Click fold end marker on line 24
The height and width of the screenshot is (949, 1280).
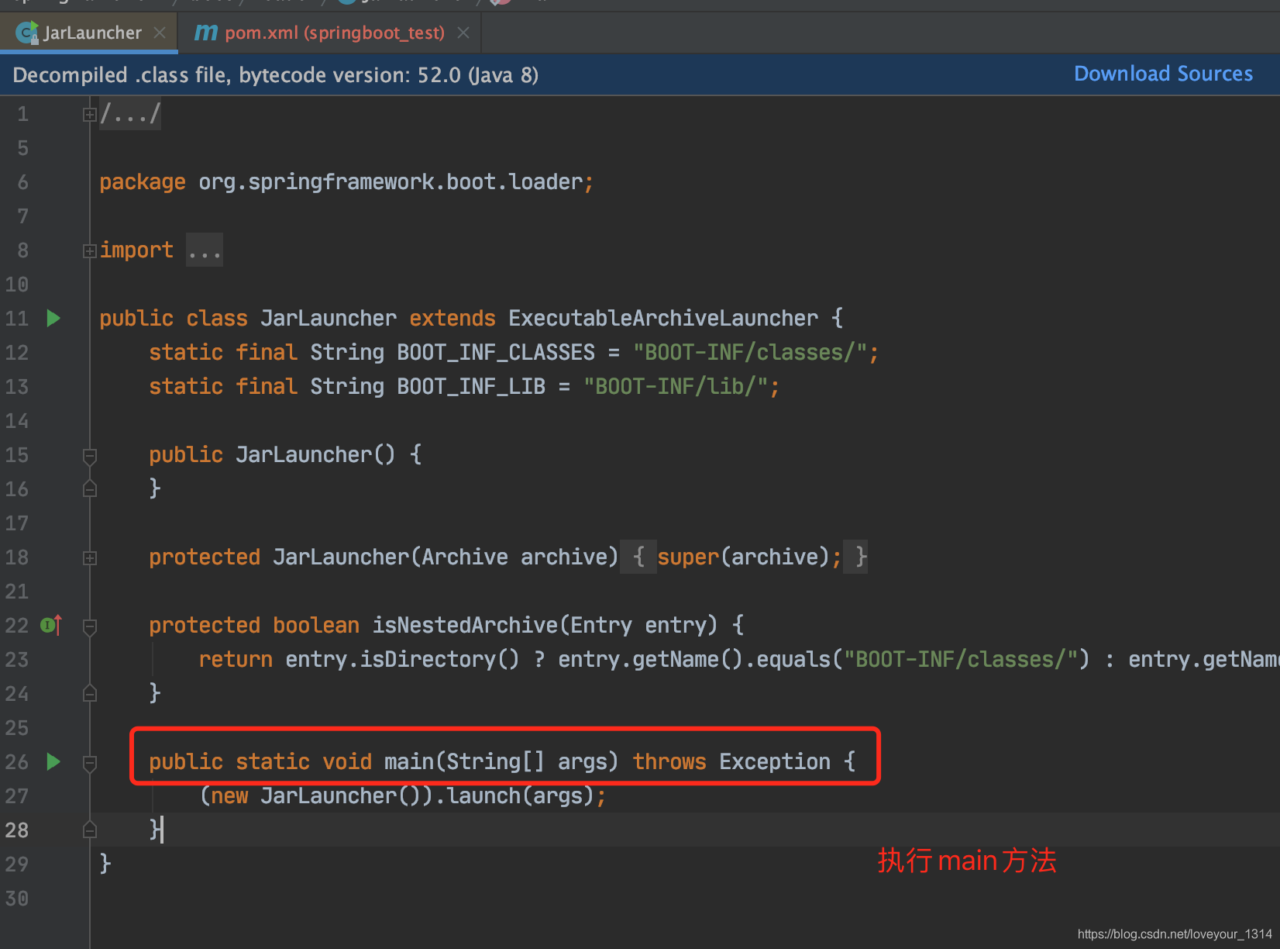tap(90, 693)
